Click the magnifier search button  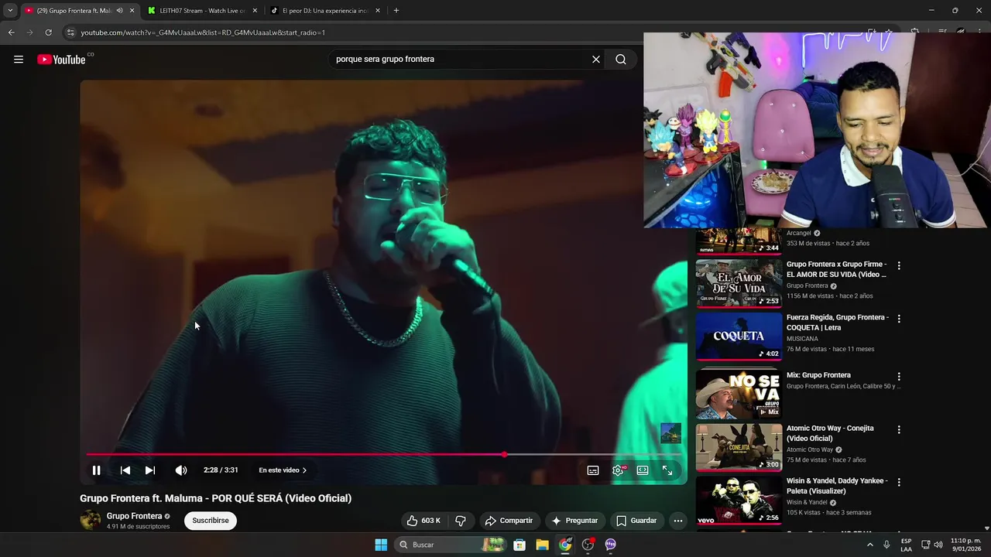coord(621,60)
